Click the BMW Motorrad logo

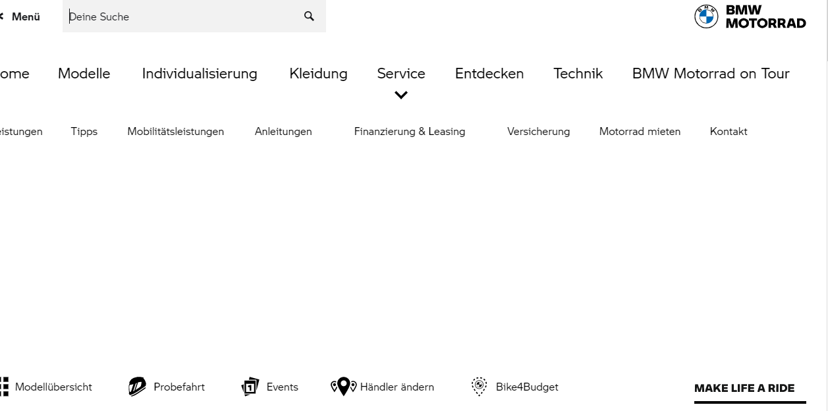pos(750,16)
